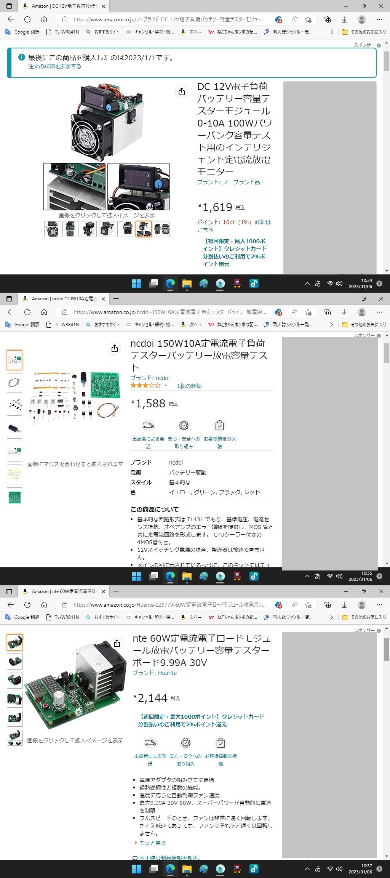Open the ブランド: ncdoi link

coord(150,378)
